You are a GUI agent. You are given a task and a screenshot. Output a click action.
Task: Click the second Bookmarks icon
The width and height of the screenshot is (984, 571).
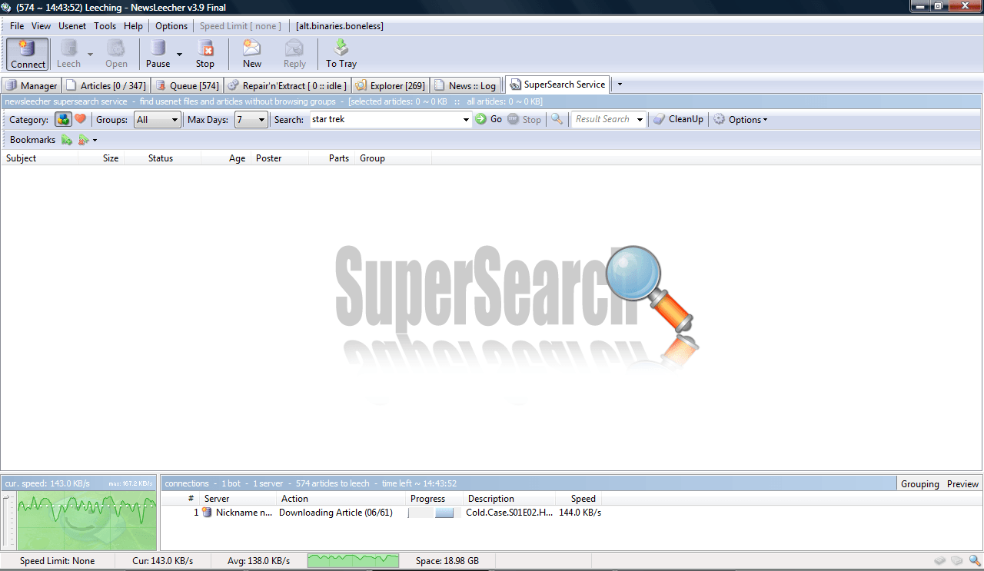(x=83, y=140)
